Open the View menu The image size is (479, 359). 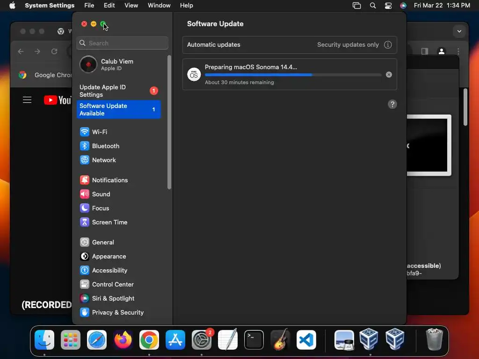[131, 6]
